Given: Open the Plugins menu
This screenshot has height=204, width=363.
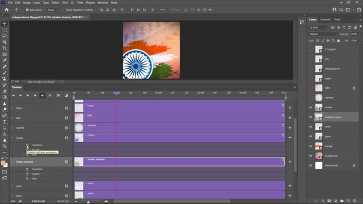Looking at the screenshot, I should click(90, 2).
